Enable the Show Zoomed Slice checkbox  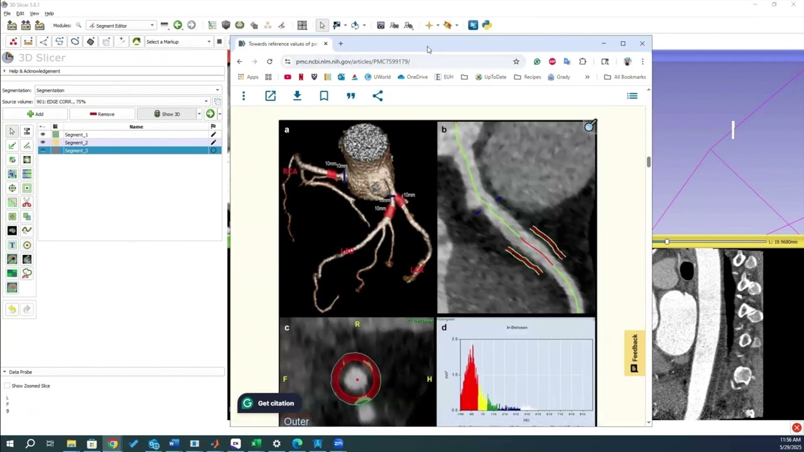tap(7, 385)
